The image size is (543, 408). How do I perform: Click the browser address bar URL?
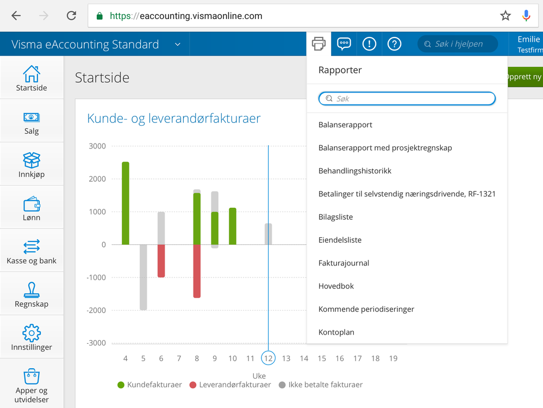[186, 16]
